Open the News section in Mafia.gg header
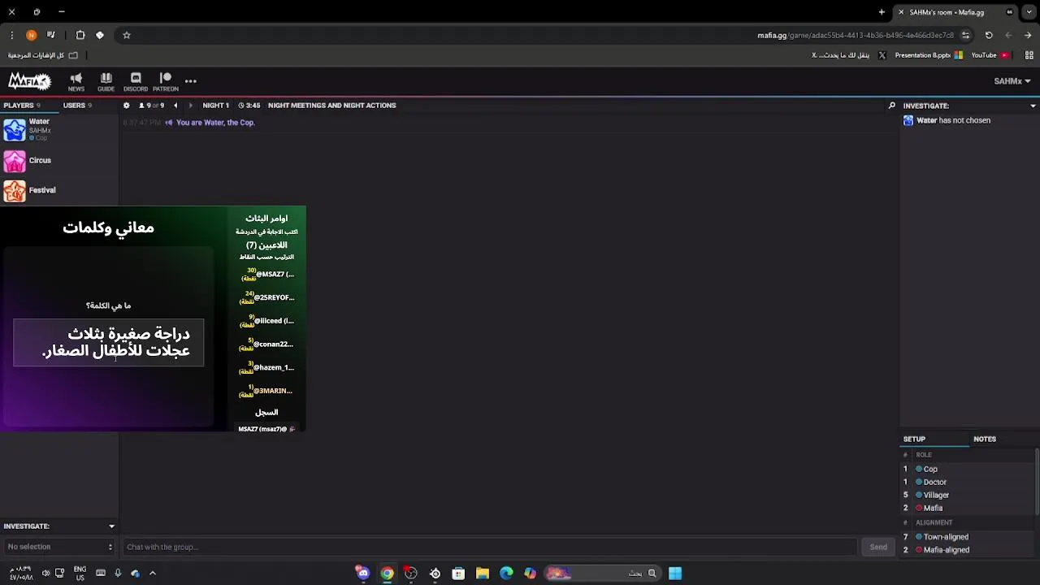Screen dimensions: 1040x585 [76, 82]
